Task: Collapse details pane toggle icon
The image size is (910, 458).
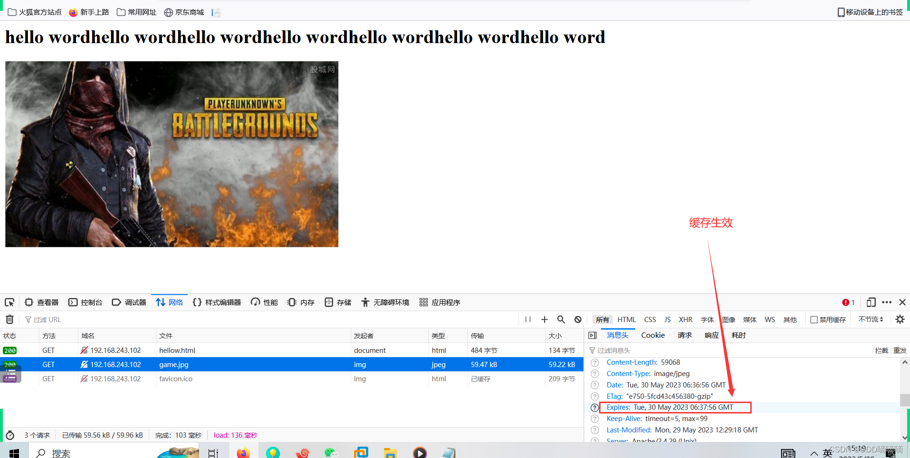Action: (592, 335)
